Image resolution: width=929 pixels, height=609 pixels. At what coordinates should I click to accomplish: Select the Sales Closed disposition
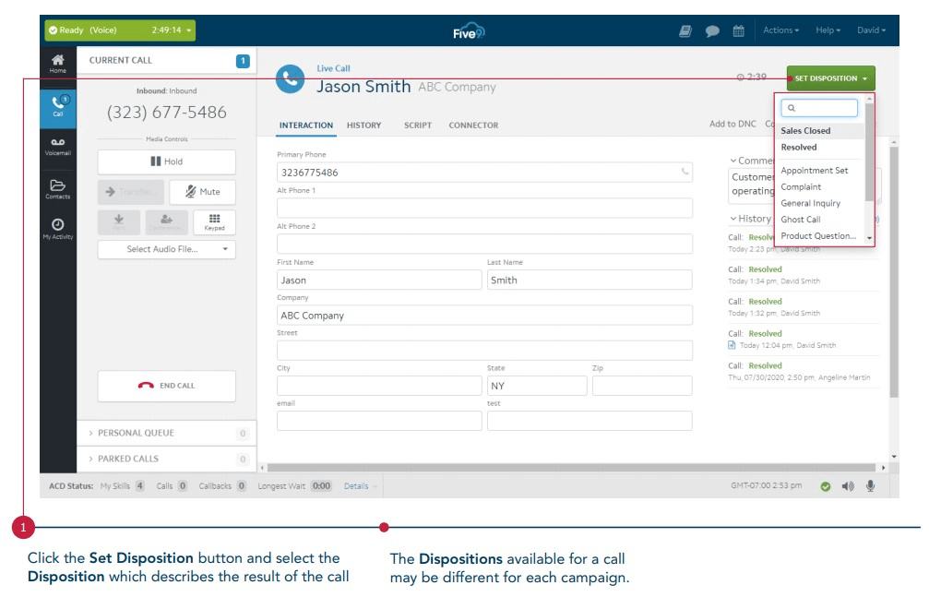[805, 131]
